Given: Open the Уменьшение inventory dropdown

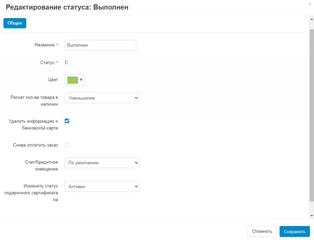Looking at the screenshot, I should pos(102,98).
